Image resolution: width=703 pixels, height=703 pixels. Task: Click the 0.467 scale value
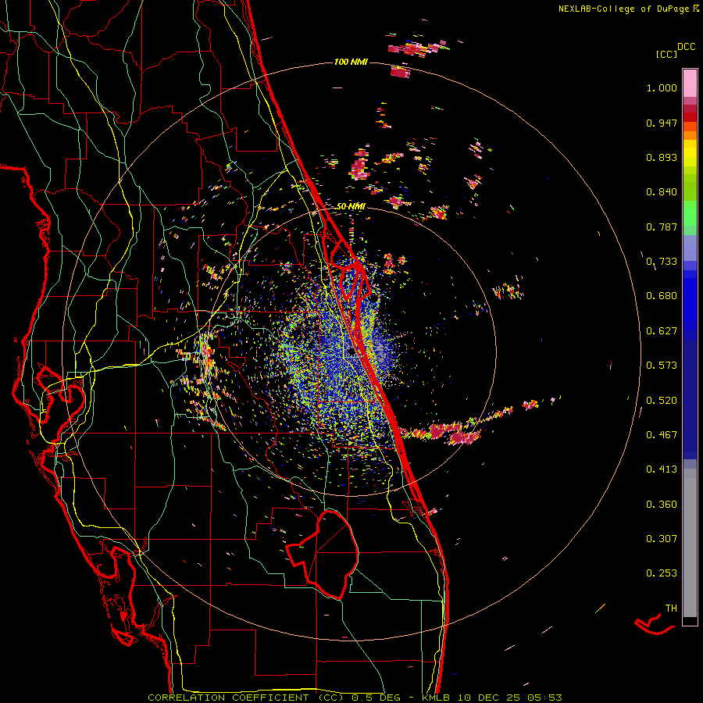[x=662, y=435]
